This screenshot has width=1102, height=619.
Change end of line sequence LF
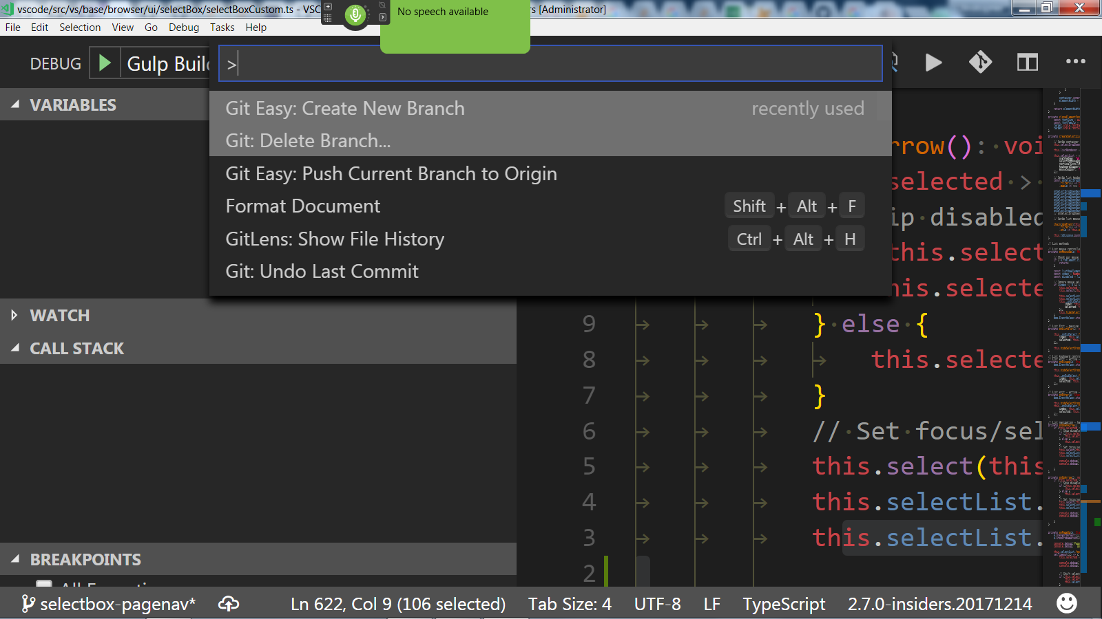pos(712,604)
